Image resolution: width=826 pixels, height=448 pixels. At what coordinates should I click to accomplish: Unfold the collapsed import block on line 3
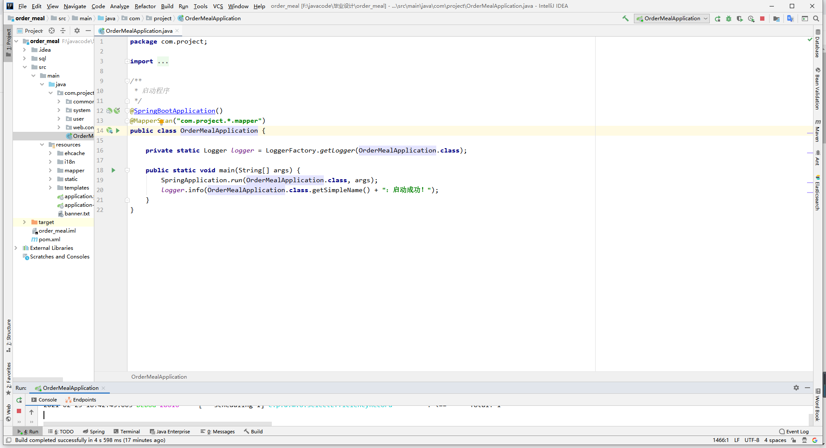[127, 62]
